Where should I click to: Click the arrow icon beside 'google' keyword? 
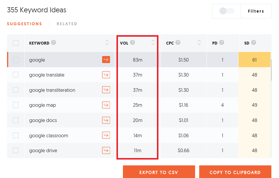[x=106, y=60]
